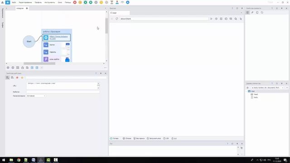The width and height of the screenshot is (290, 163).
Task: Toggle the Без прокси option
Action: click(139, 139)
